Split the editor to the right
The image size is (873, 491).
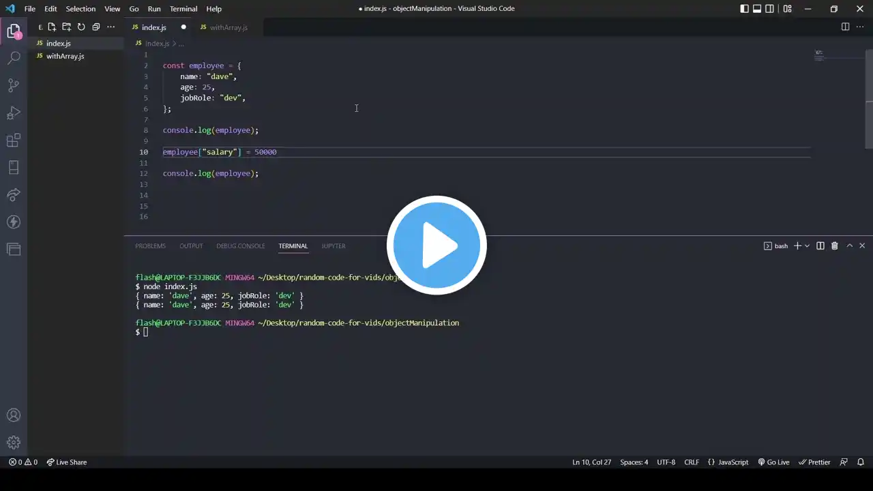tap(845, 27)
